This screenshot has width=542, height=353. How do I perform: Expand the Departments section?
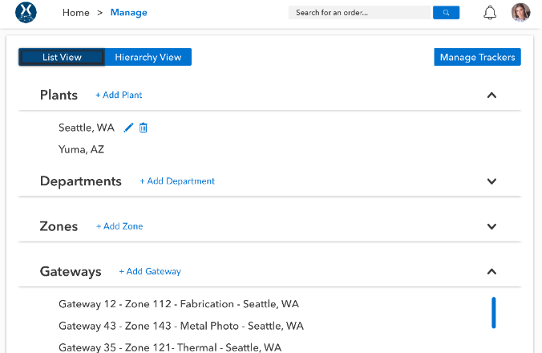(x=491, y=181)
